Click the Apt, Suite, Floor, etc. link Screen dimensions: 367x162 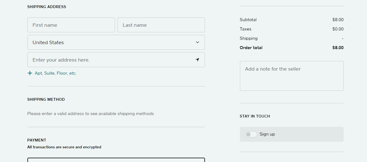[x=56, y=73]
